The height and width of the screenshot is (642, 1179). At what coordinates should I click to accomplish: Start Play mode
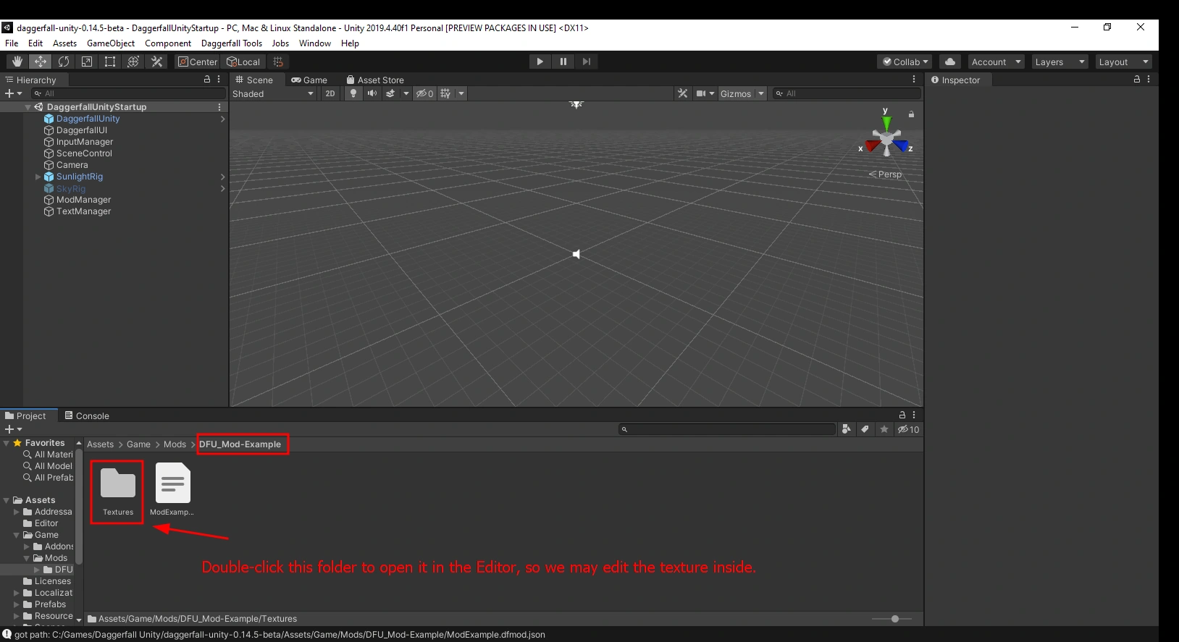(540, 62)
